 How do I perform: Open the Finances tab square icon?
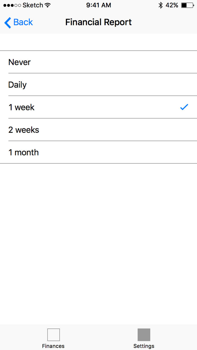pos(54,335)
